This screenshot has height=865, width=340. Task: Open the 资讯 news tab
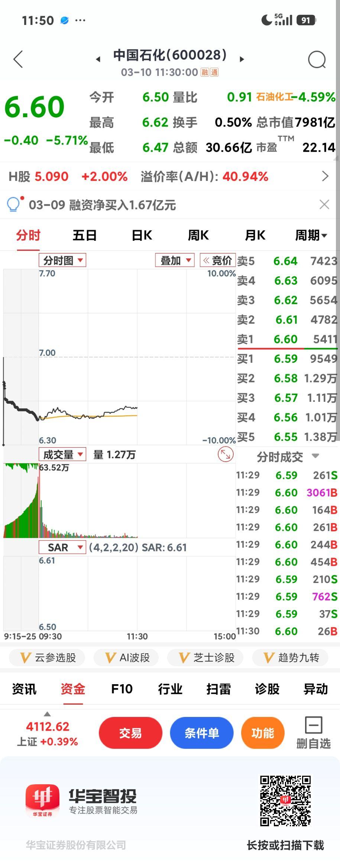tap(24, 689)
